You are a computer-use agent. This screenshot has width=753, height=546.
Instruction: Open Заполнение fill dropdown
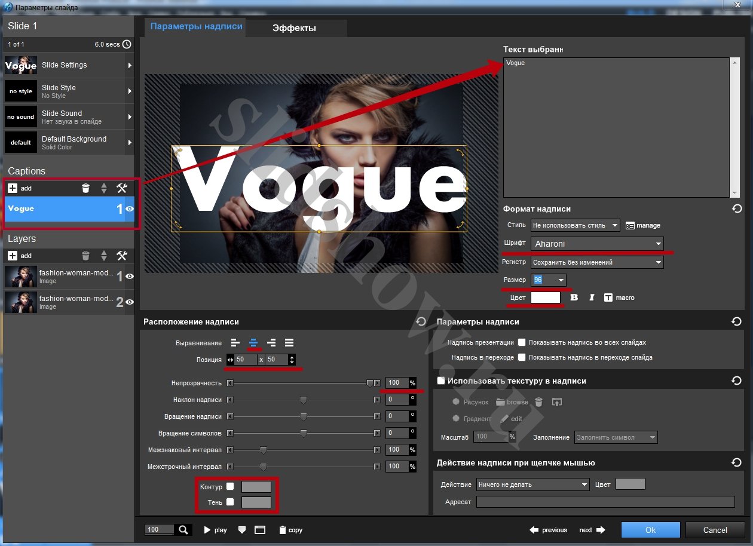[616, 437]
